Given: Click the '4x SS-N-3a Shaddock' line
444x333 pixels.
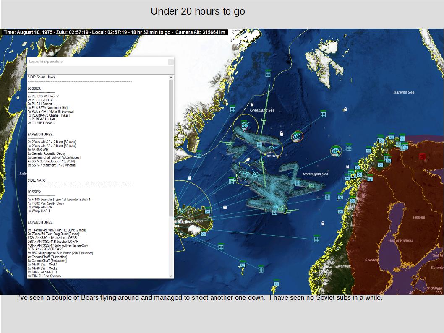Looking at the screenshot, I should coord(51,161).
